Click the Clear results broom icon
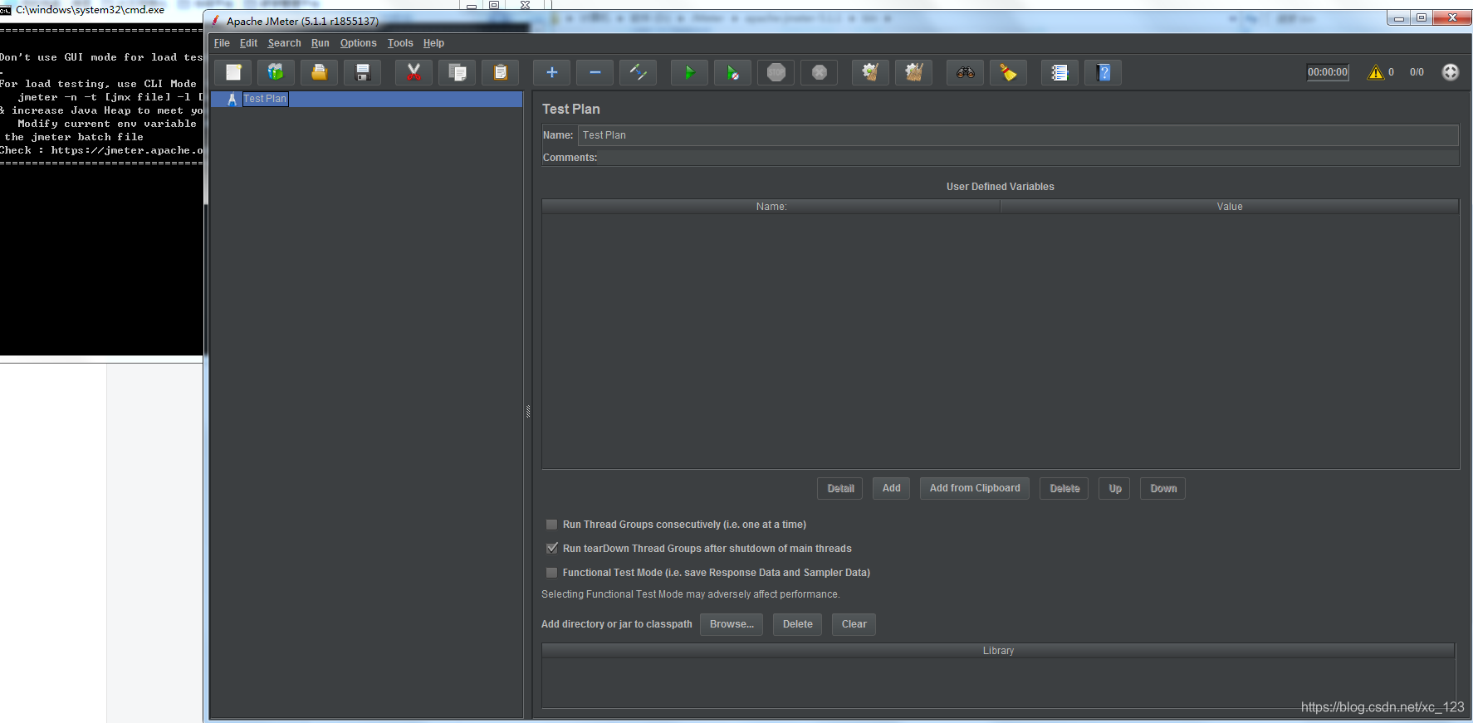1473x723 pixels. pyautogui.click(x=870, y=73)
